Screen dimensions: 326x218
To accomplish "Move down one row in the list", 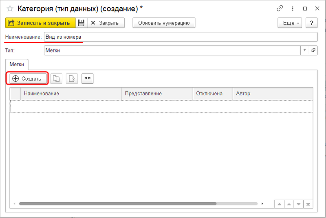I will pyautogui.click(x=299, y=204).
